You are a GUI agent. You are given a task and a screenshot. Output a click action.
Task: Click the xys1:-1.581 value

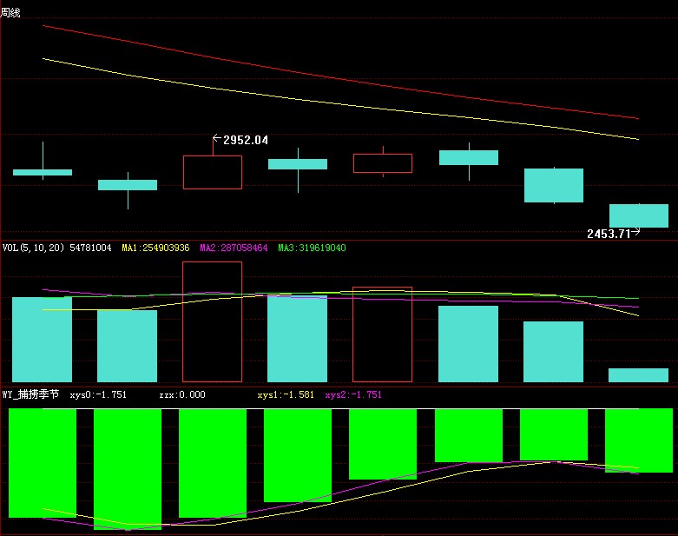286,394
